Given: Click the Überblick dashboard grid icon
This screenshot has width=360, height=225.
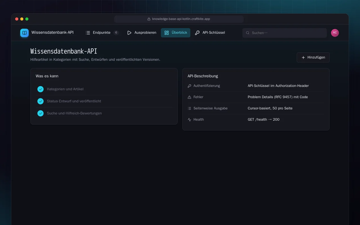Looking at the screenshot, I should tap(166, 33).
